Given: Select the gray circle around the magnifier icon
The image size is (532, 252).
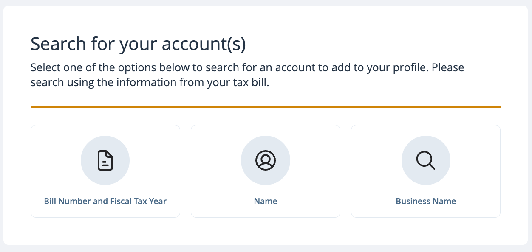Looking at the screenshot, I should click(x=426, y=160).
